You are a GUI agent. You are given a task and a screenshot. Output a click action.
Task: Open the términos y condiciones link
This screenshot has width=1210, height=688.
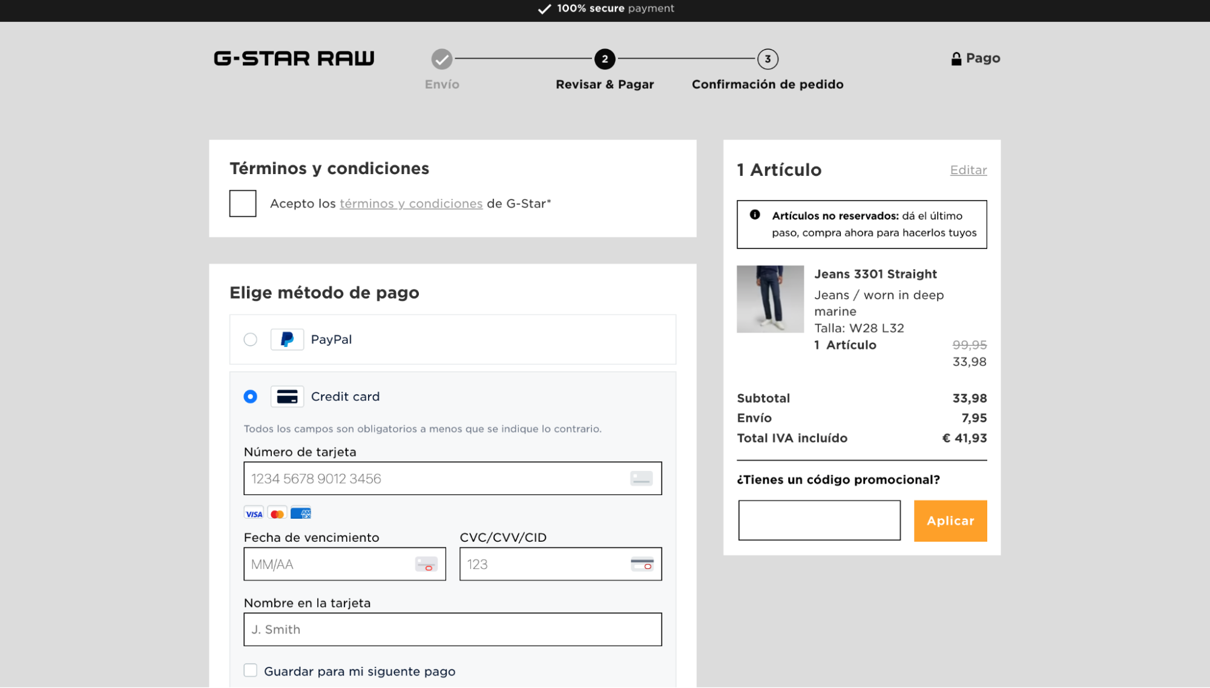(x=411, y=204)
